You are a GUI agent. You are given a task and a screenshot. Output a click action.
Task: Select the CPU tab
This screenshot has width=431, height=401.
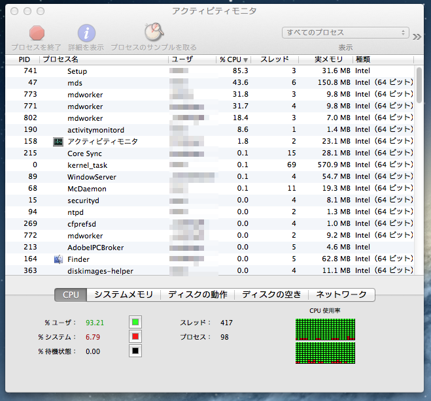[71, 295]
